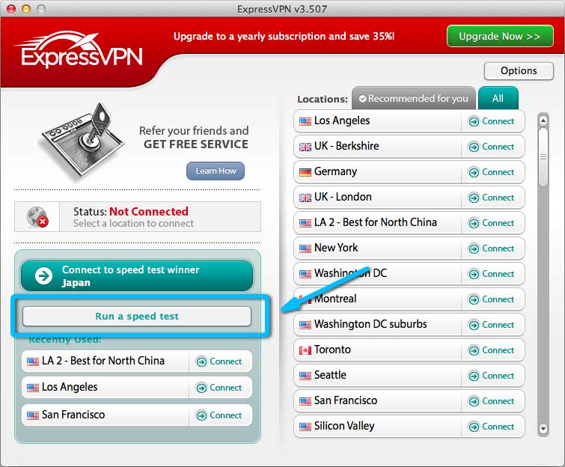
Task: Click the Learn How button
Action: coord(216,171)
